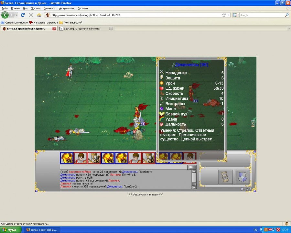
Task: Open the Закладки menu
Action: click(49, 8)
